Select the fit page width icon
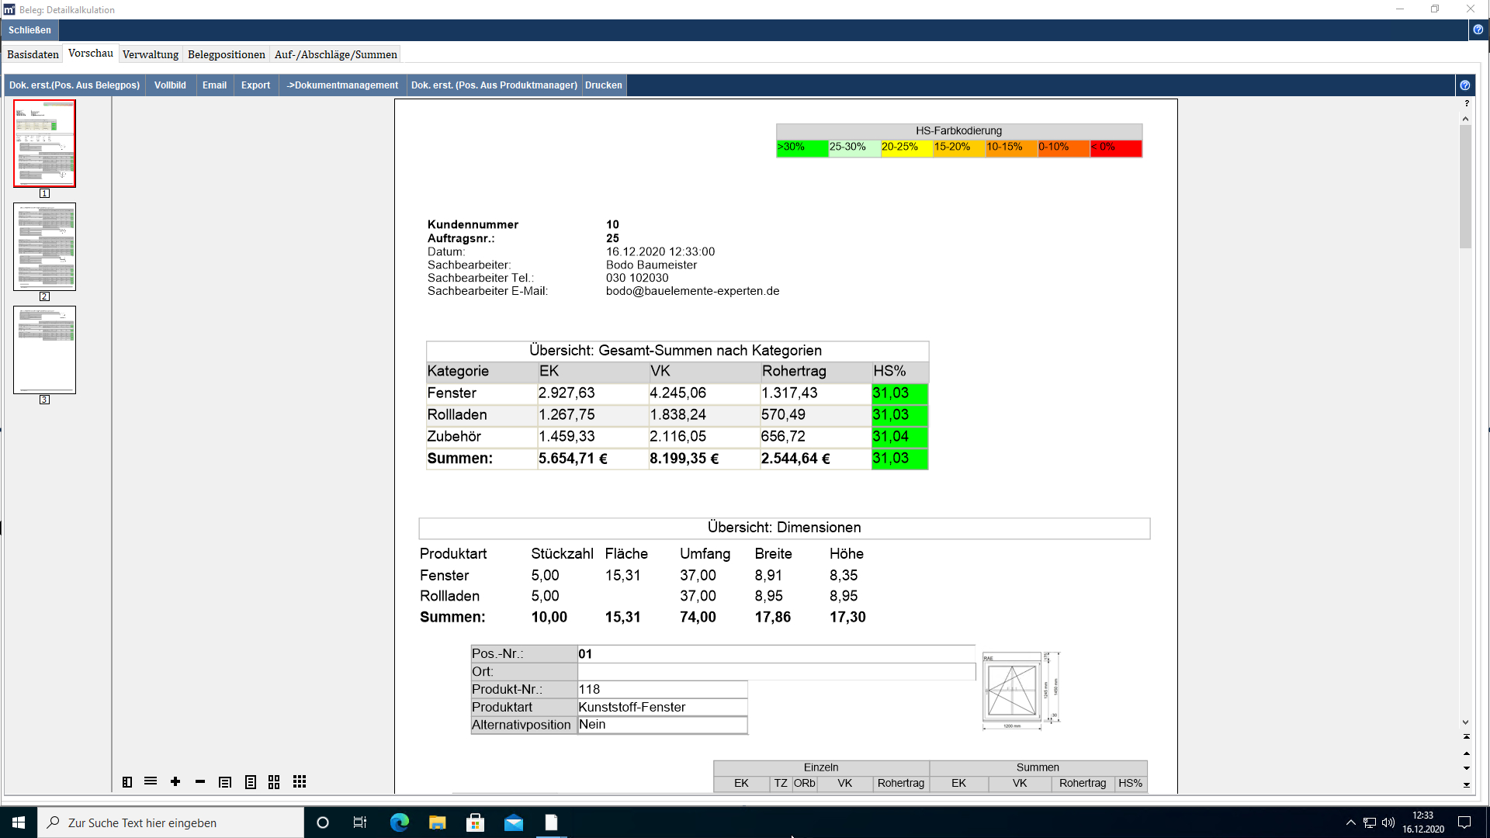This screenshot has width=1490, height=838. pos(225,782)
